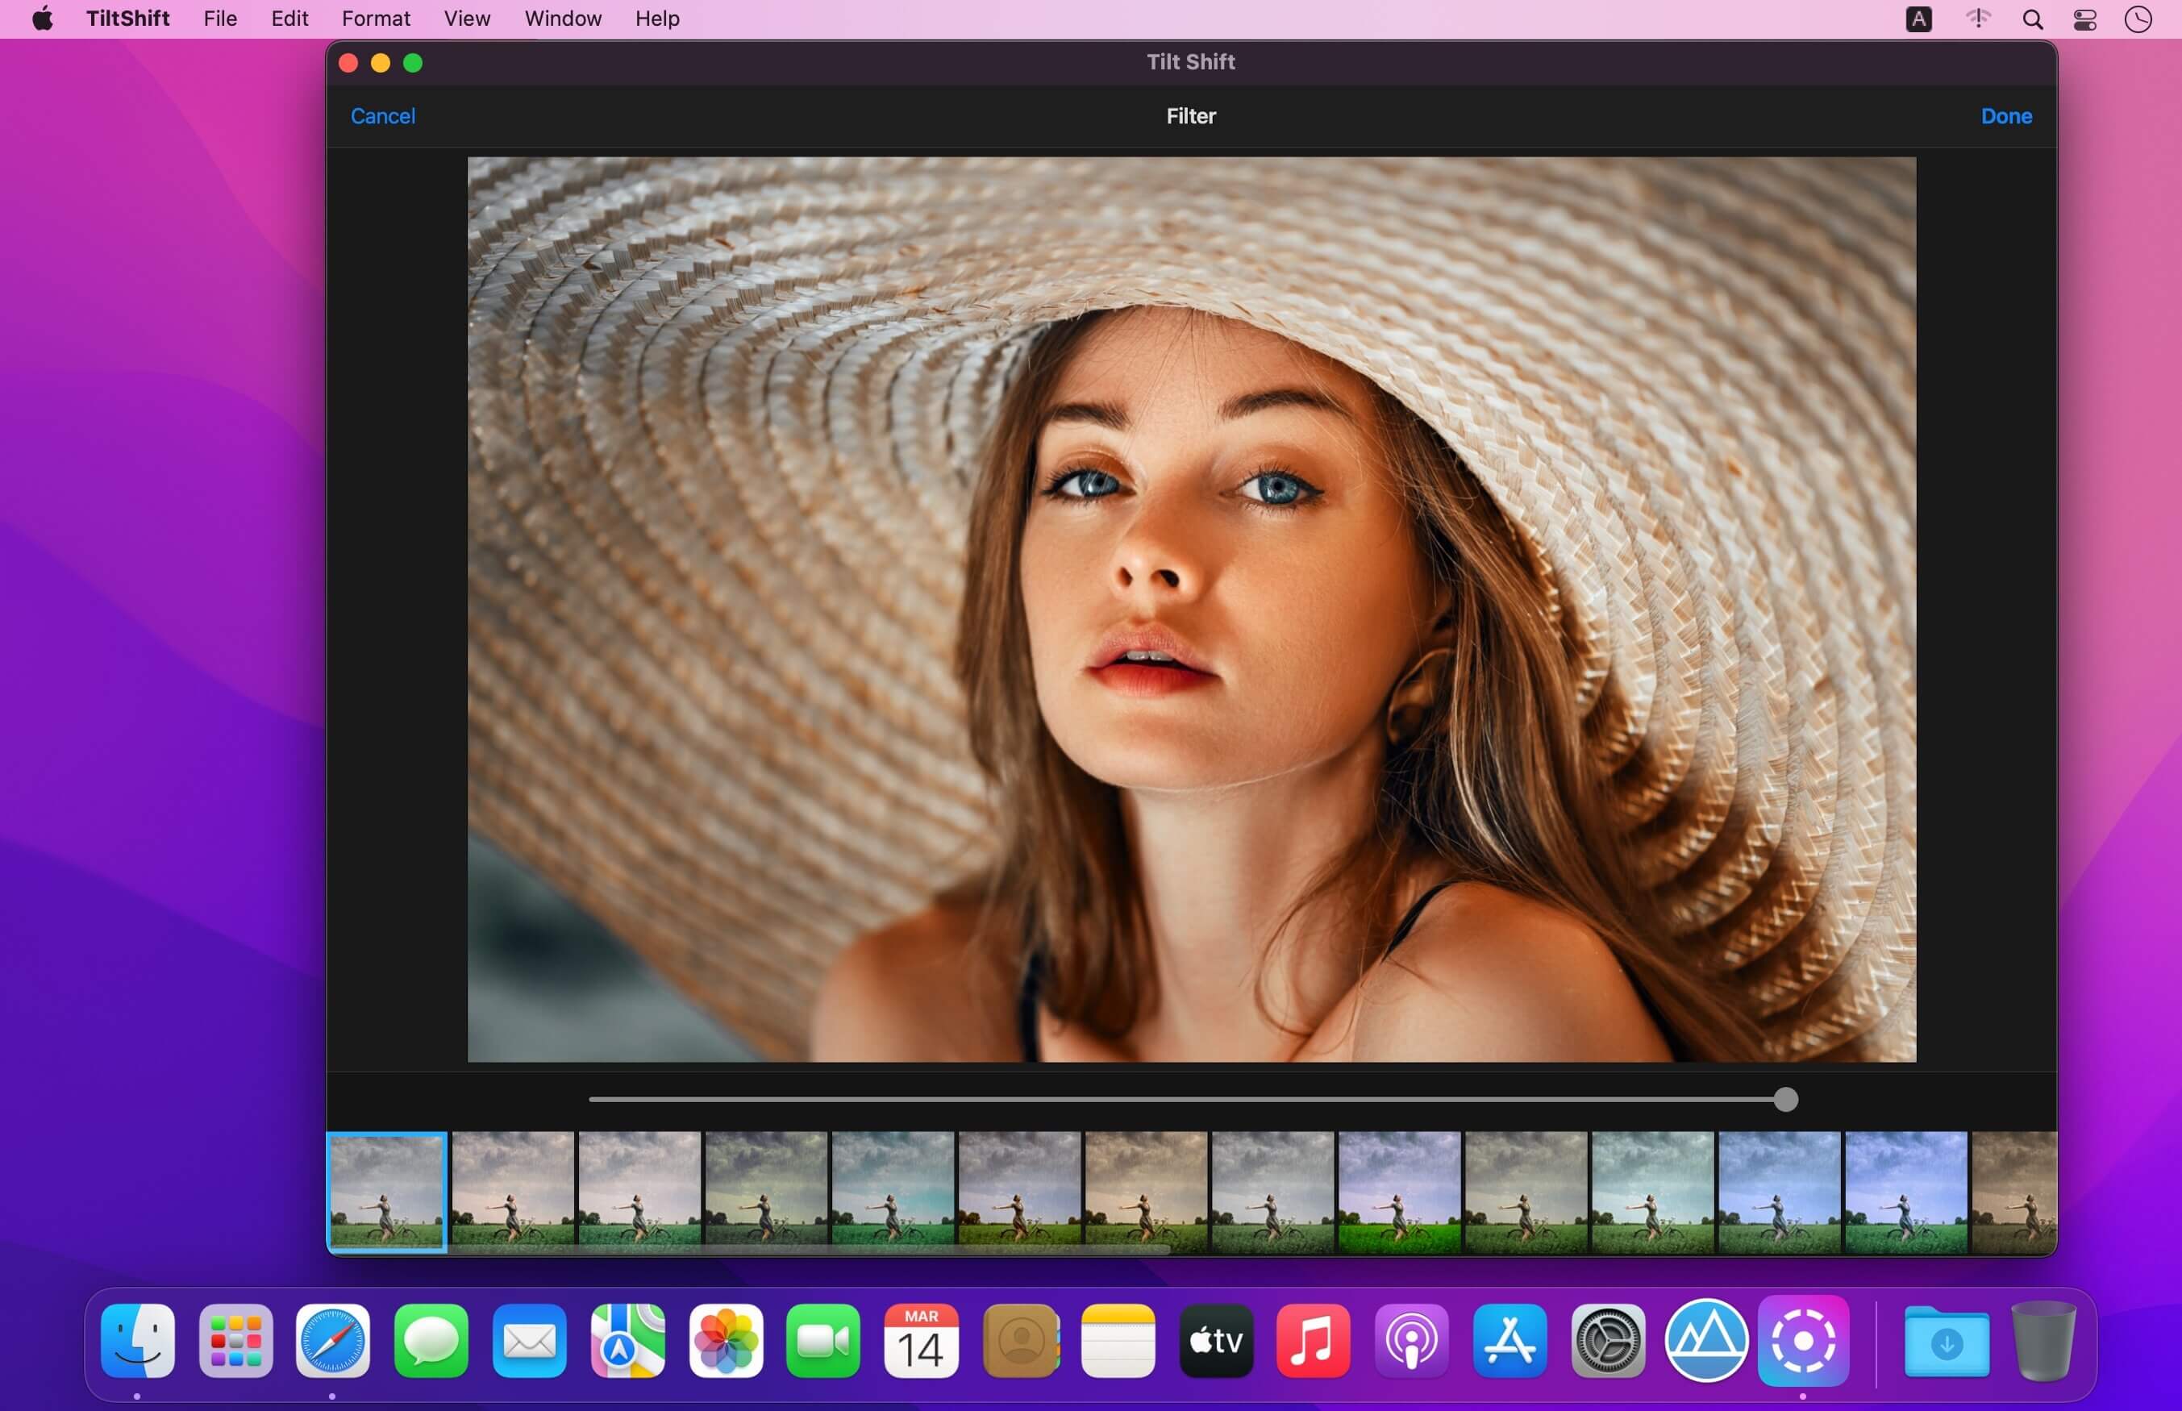
Task: Launch Music app from dock
Action: point(1314,1340)
